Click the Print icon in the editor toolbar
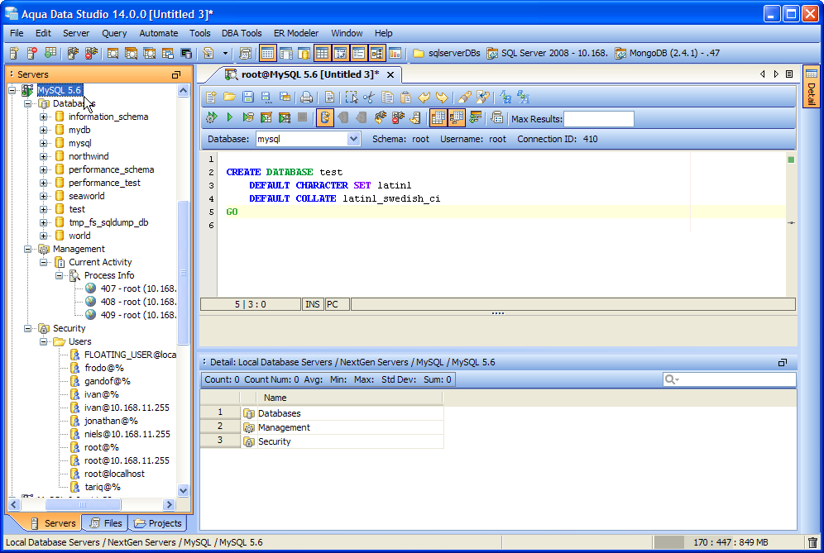The height and width of the screenshot is (553, 824). point(306,98)
